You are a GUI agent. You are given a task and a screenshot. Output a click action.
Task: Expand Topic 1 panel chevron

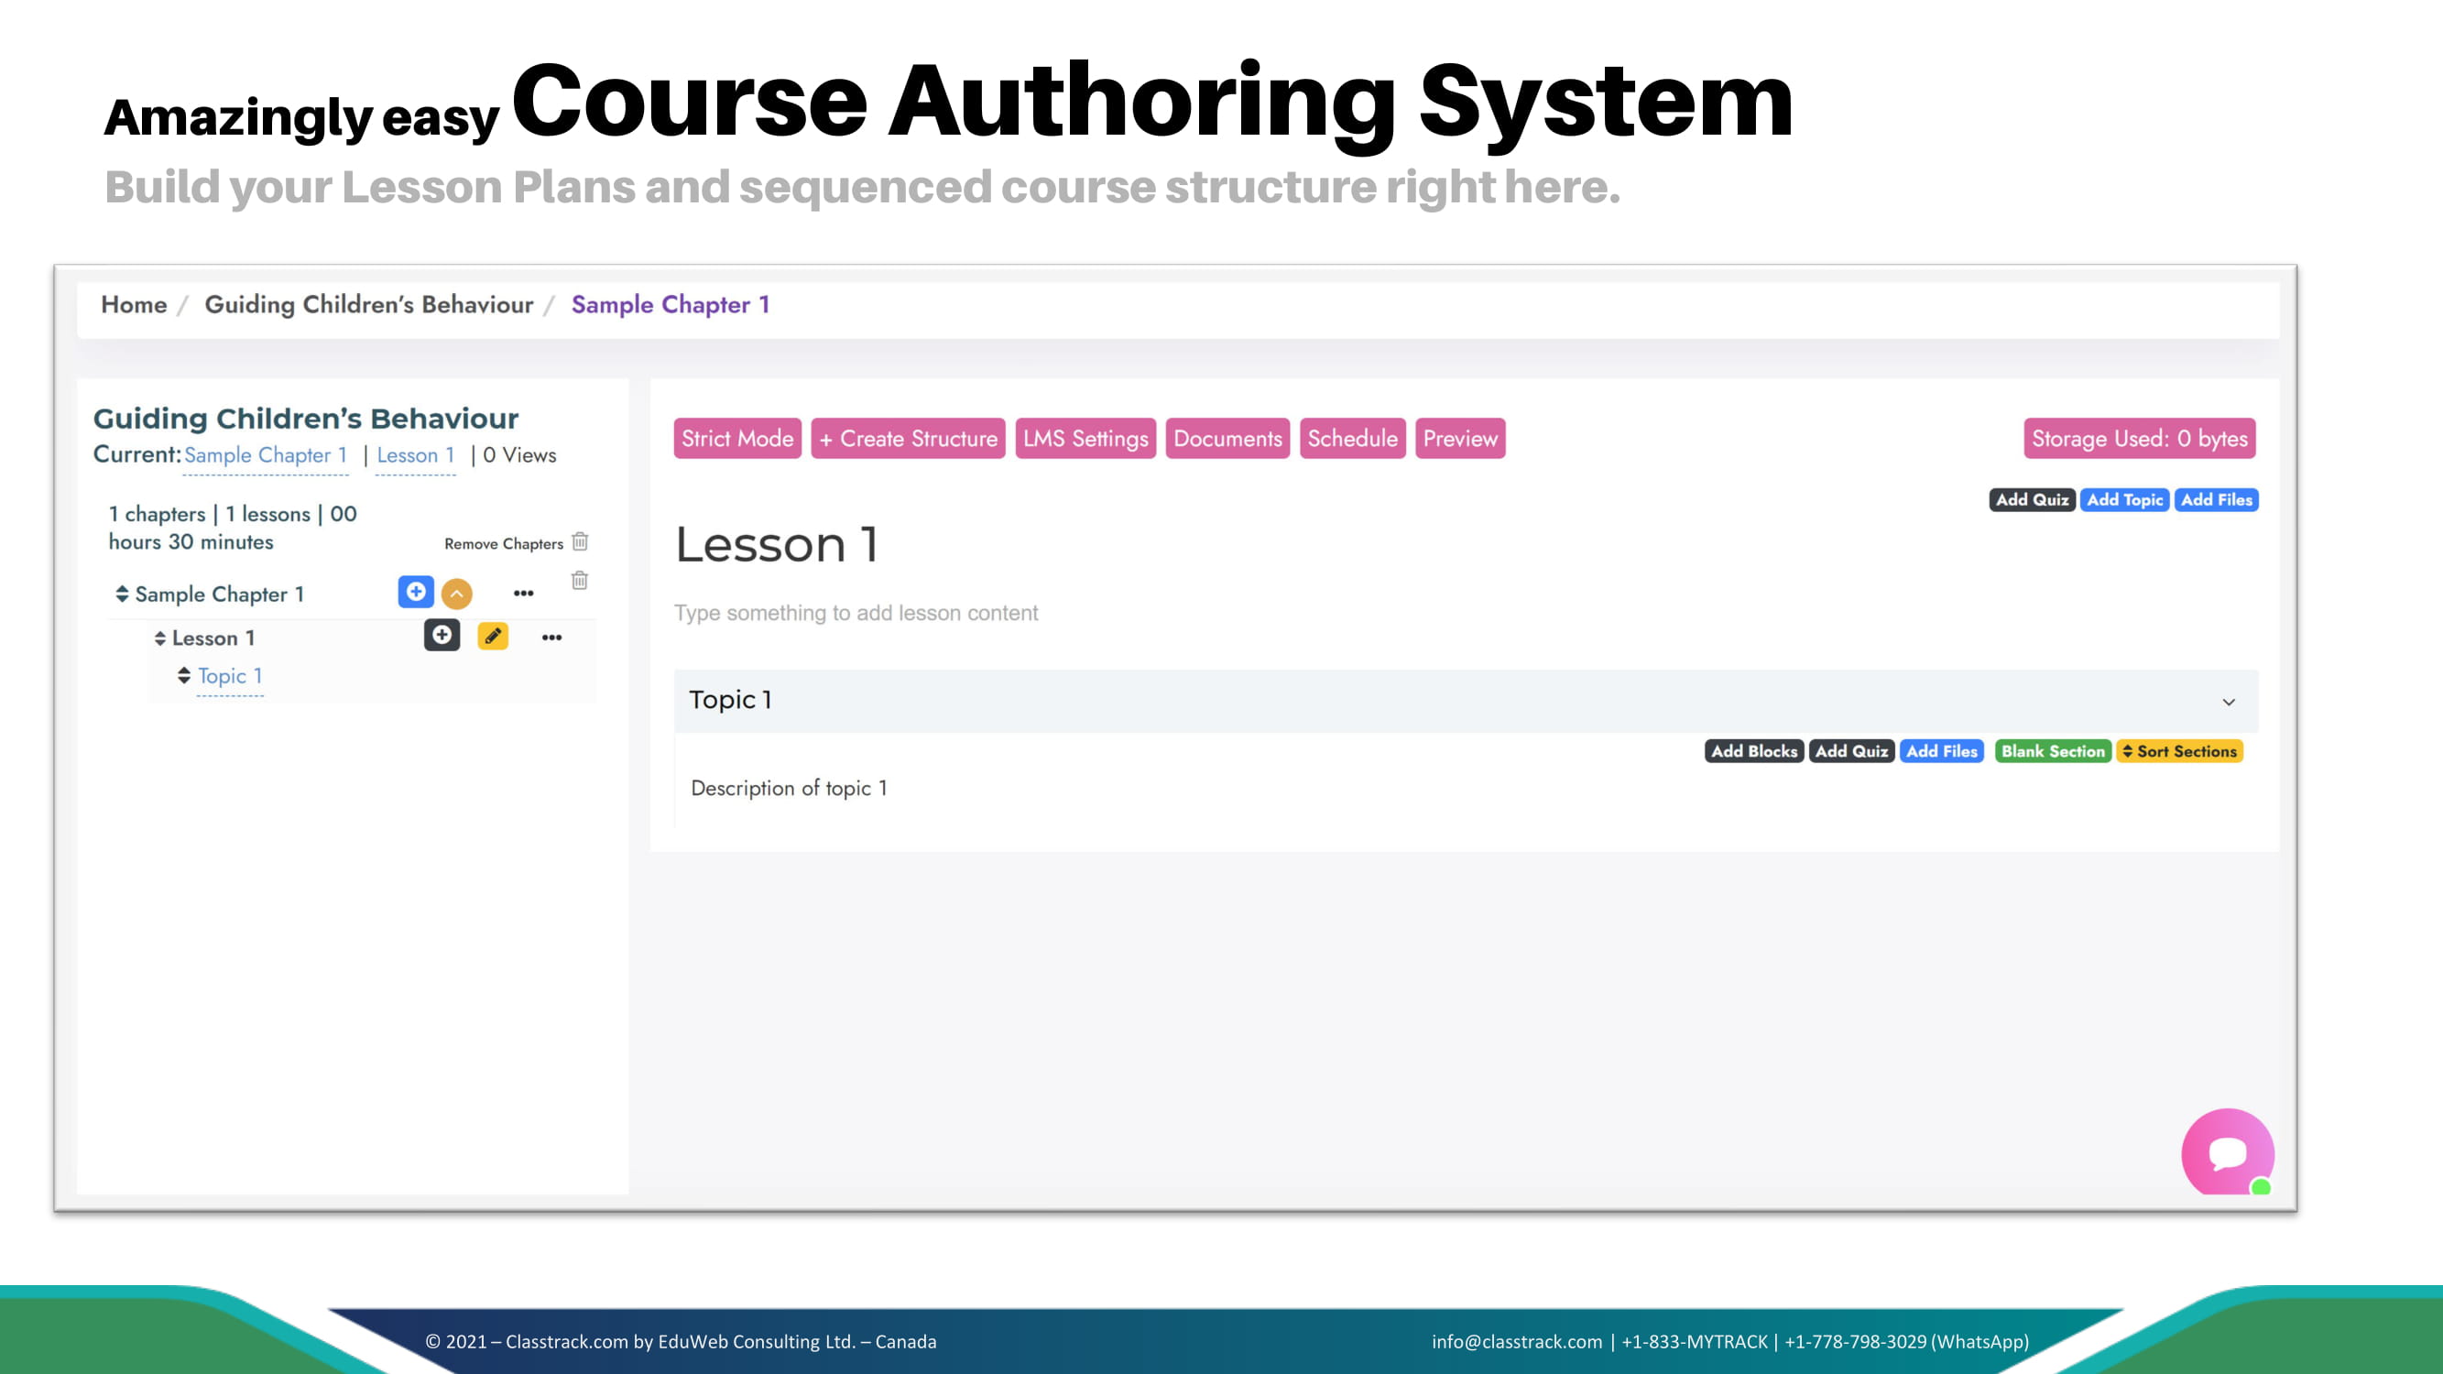coord(2229,702)
